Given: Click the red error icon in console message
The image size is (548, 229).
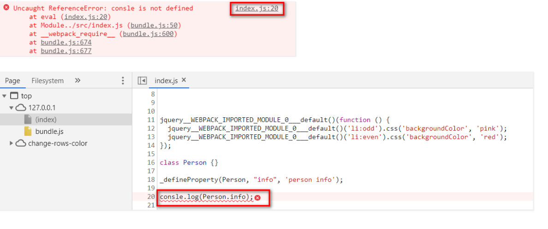Looking at the screenshot, I should coord(6,8).
